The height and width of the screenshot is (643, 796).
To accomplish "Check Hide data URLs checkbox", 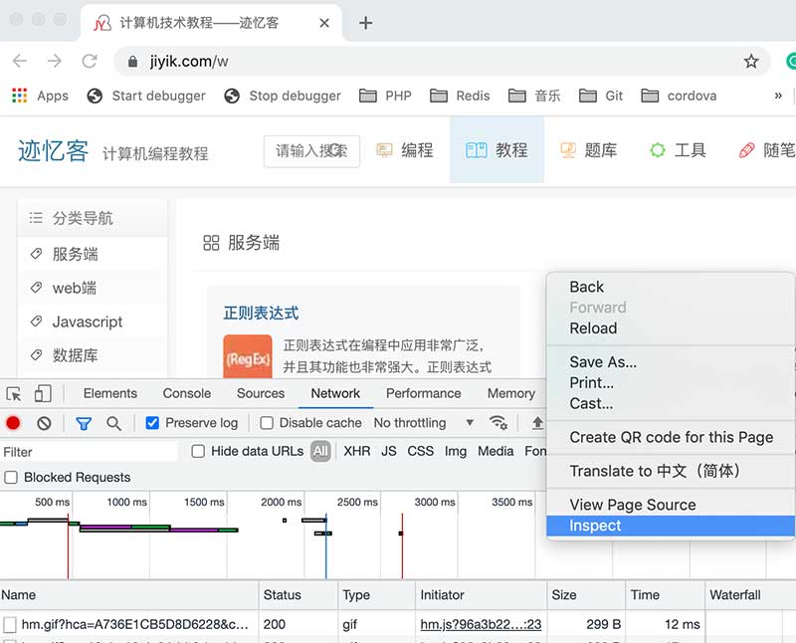I will point(198,451).
